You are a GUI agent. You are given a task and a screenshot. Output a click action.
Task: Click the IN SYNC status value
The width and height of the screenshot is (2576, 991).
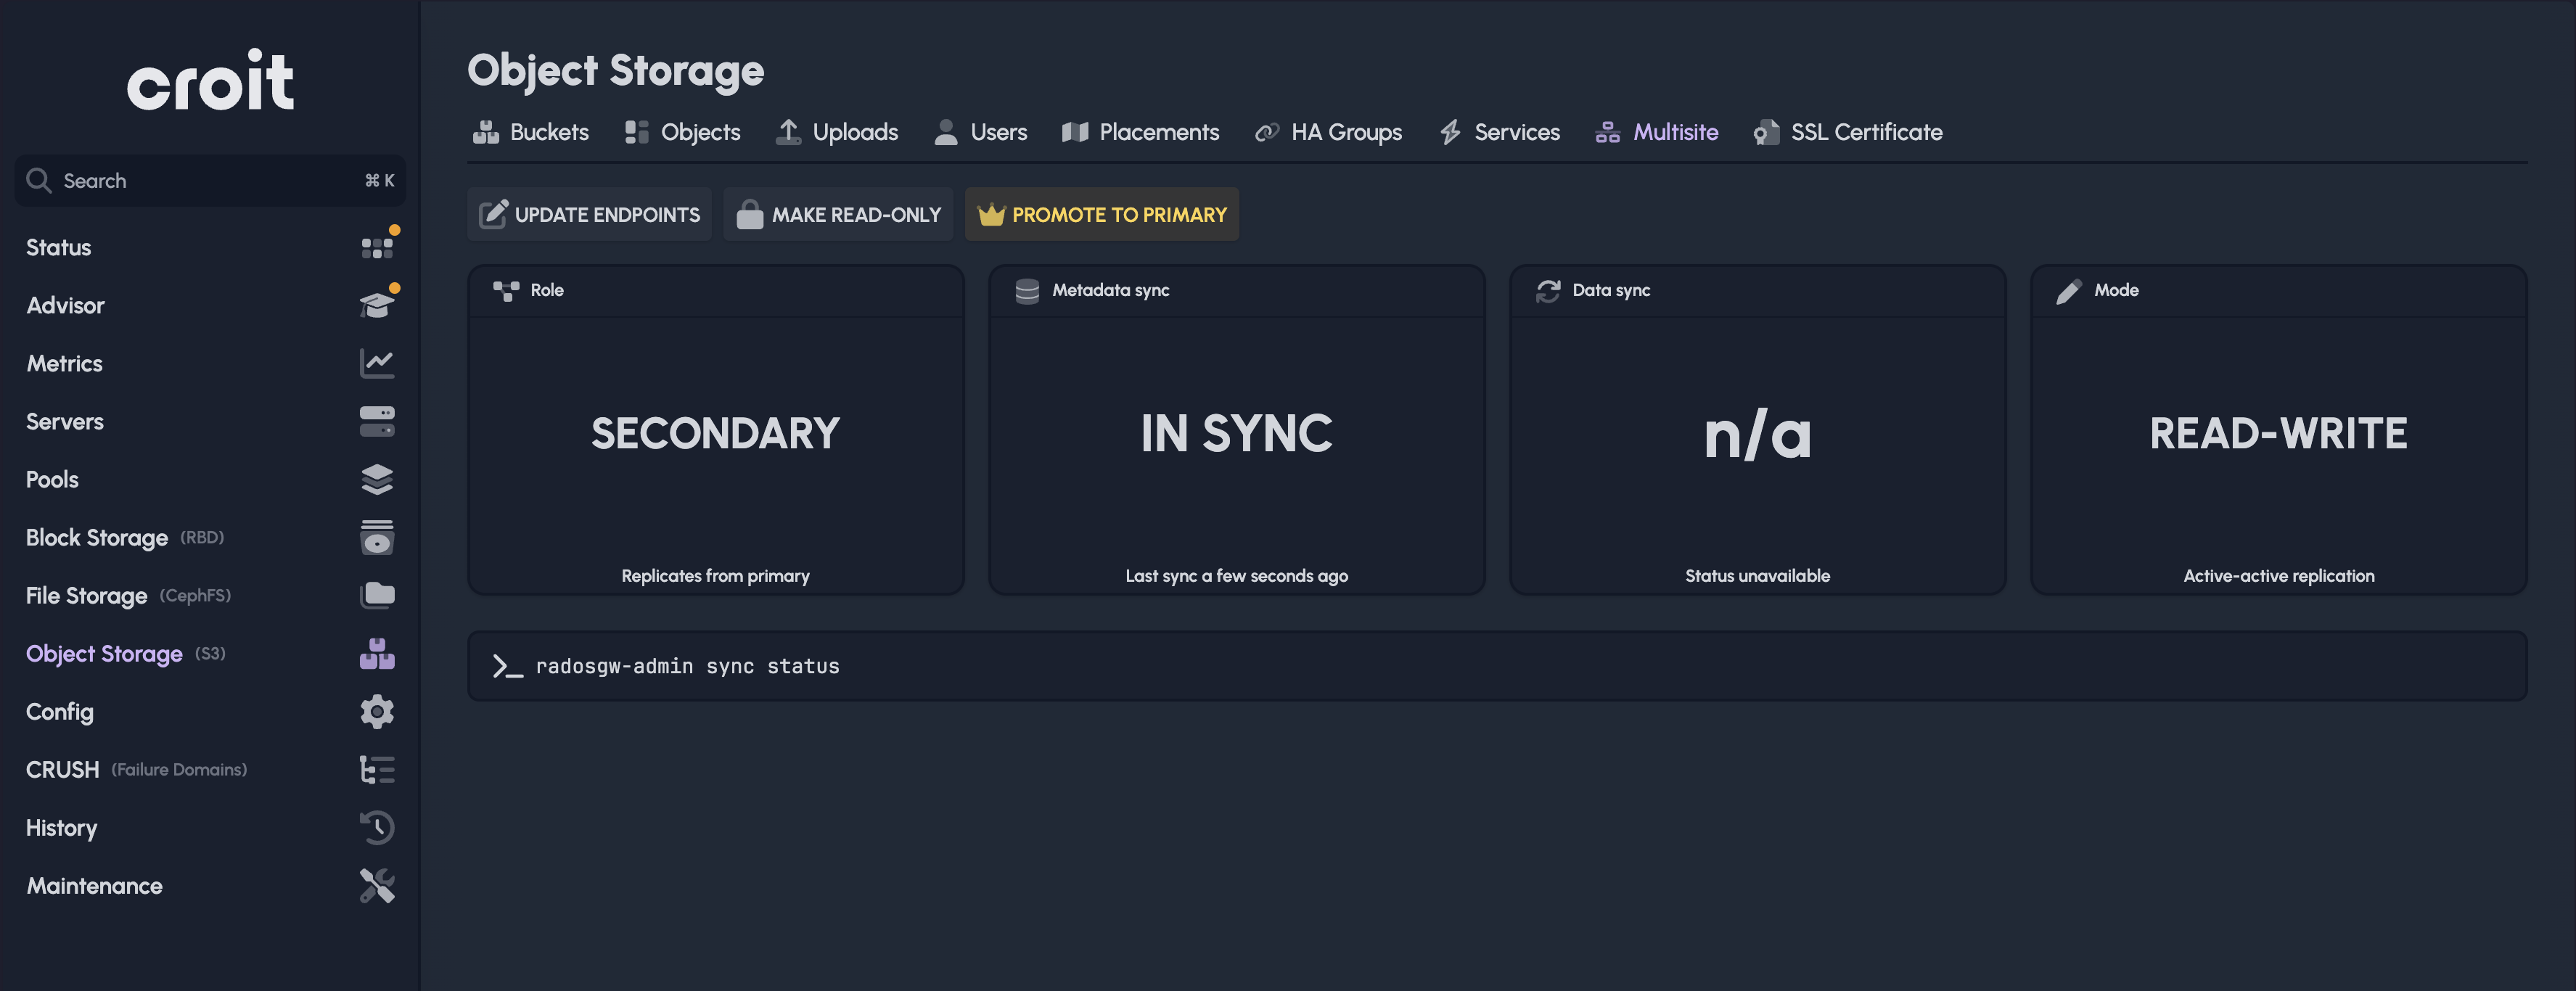coord(1237,433)
